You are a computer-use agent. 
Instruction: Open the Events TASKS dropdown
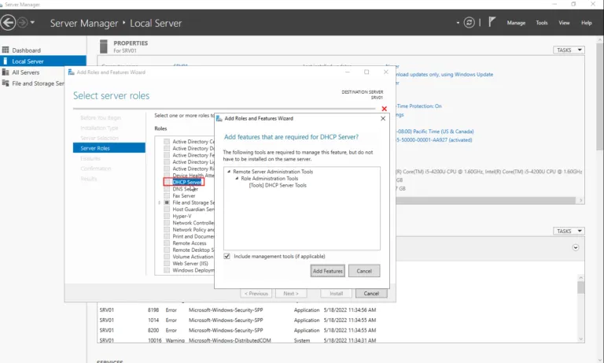(x=569, y=231)
